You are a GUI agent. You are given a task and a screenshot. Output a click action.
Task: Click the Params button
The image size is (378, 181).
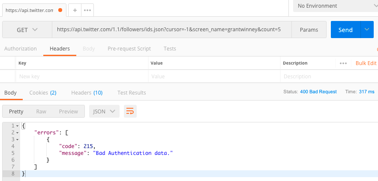click(x=309, y=30)
